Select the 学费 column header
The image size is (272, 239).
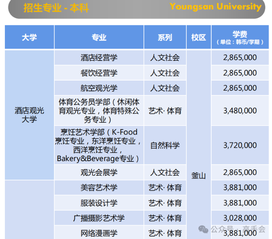coord(240,37)
